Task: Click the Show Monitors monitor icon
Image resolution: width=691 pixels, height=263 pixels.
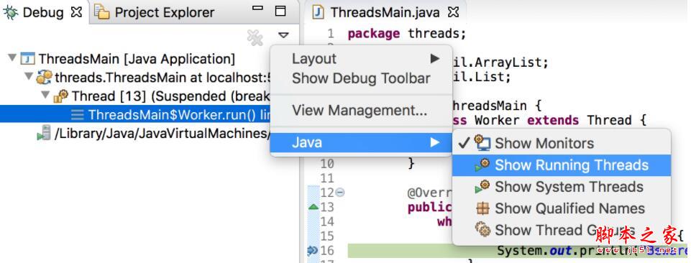Action: click(482, 143)
